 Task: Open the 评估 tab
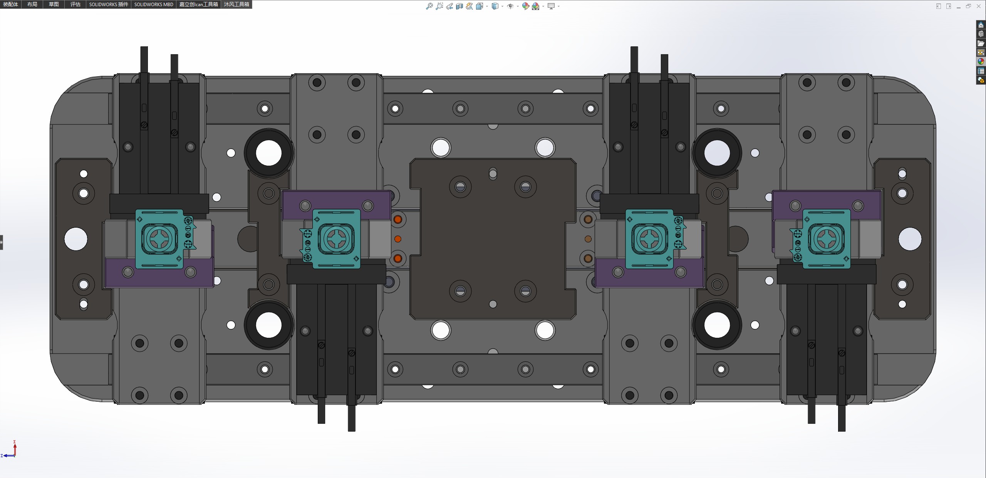pyautogui.click(x=75, y=4)
